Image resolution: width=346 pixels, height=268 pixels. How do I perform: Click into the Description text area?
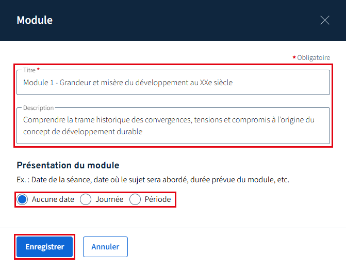173,125
